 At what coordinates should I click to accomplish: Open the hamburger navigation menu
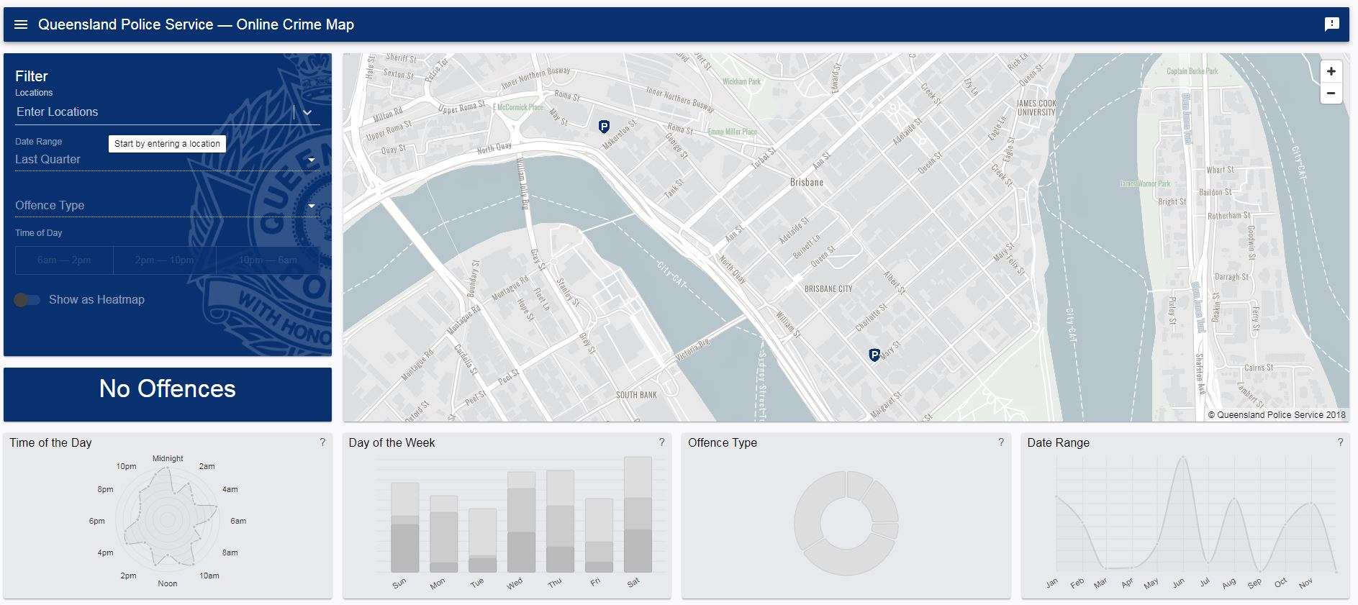pos(21,24)
